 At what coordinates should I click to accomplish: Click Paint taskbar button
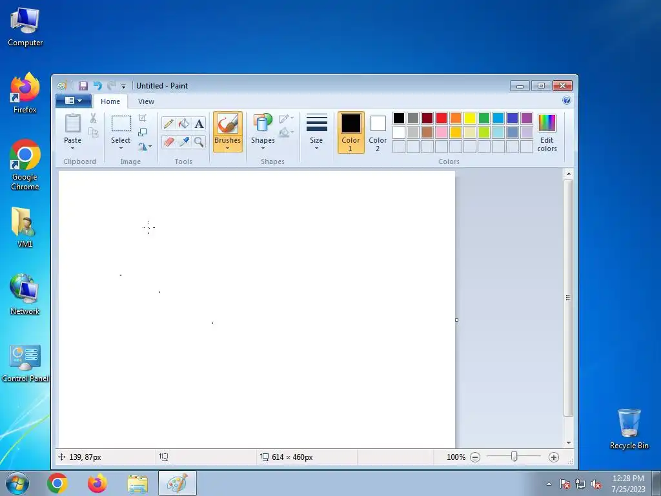click(x=178, y=483)
